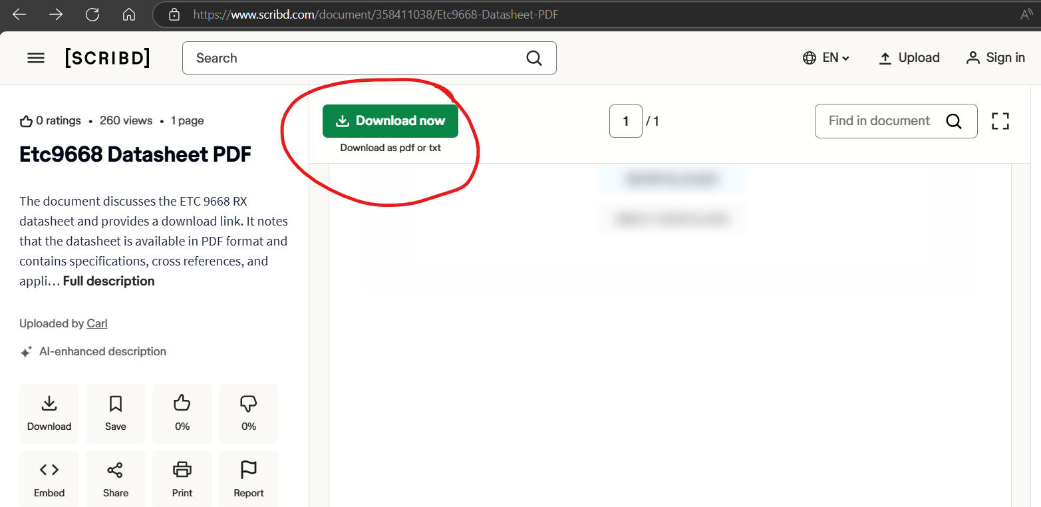Screen dimensions: 1041x507
Task: Edit the page number field showing 1
Action: click(626, 121)
